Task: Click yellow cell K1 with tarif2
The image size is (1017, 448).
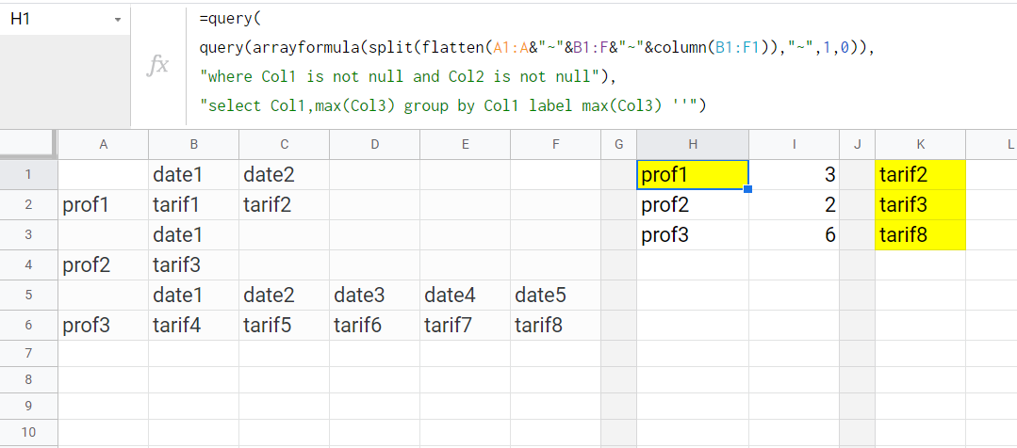Action: click(920, 175)
